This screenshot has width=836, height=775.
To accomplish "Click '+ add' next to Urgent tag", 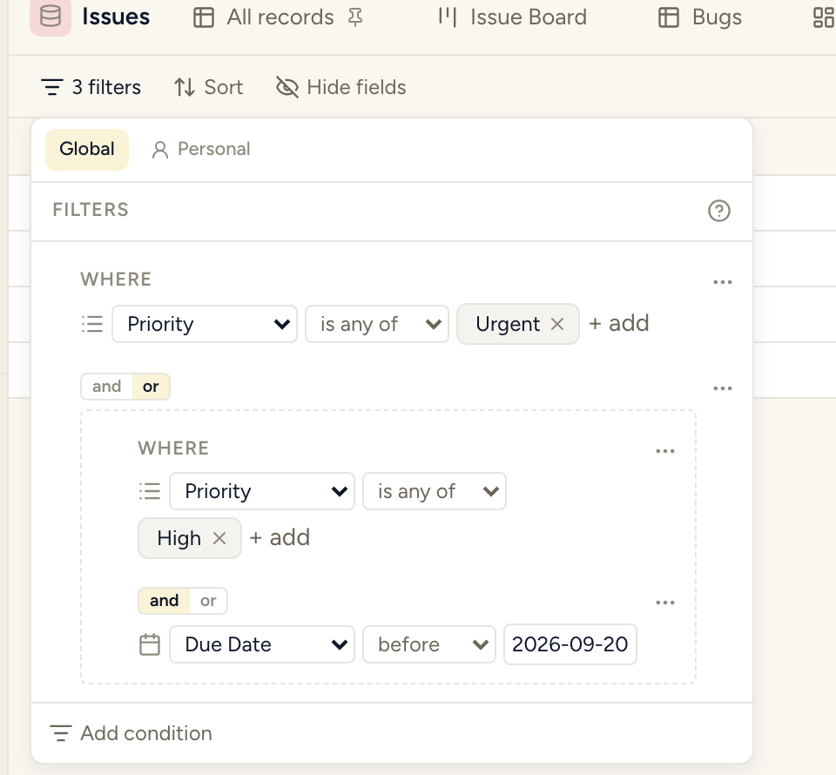I will click(x=619, y=323).
